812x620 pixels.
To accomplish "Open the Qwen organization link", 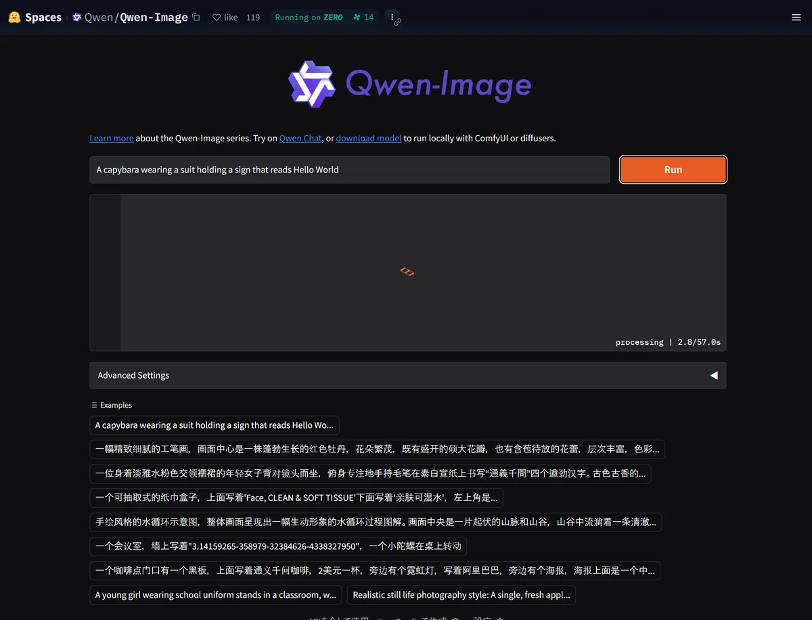I will (99, 18).
